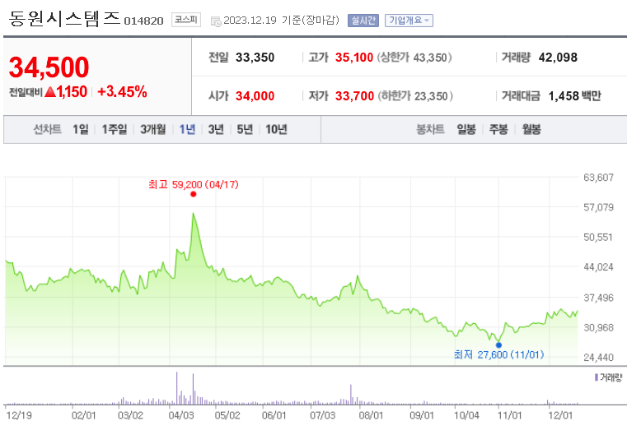Select the 1주일 line chart tab
This screenshot has width=627, height=430.
[115, 129]
